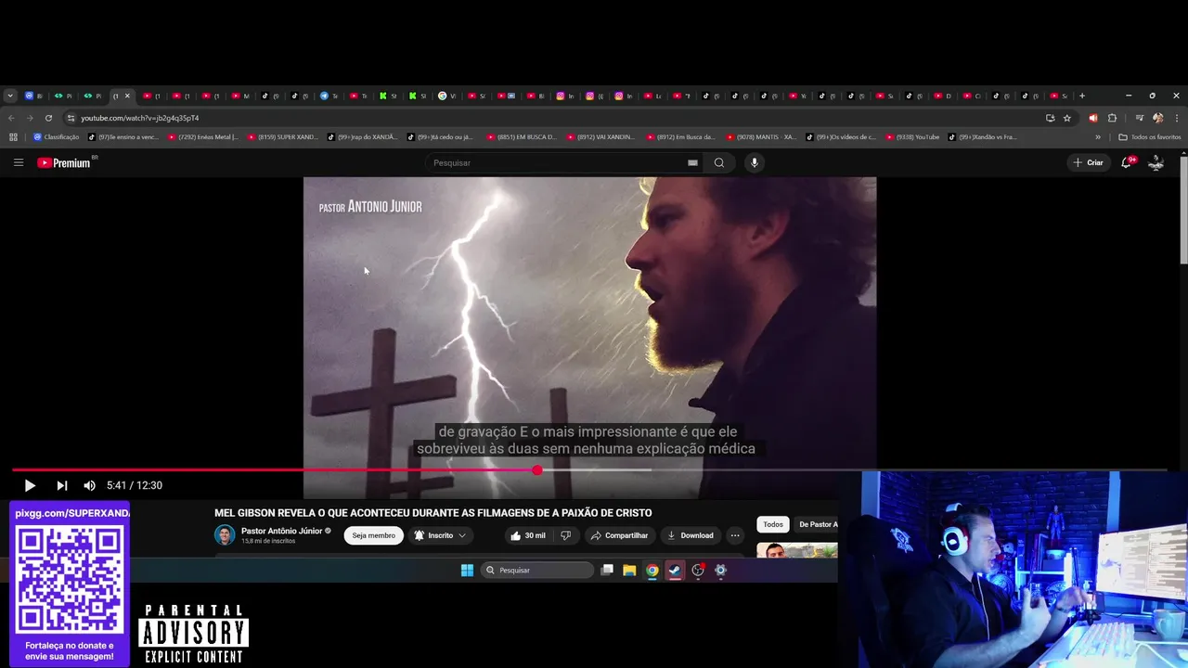Image resolution: width=1188 pixels, height=668 pixels.
Task: Dislike the video with thumbs down
Action: click(565, 535)
